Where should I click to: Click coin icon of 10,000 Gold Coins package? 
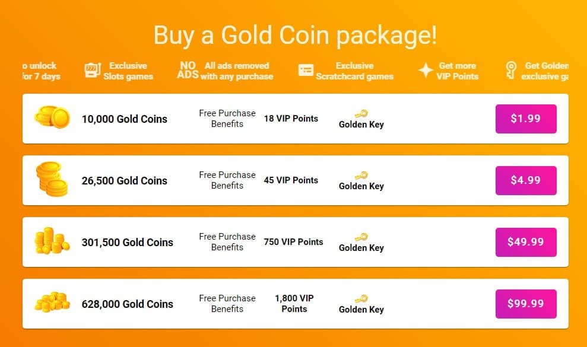point(52,117)
